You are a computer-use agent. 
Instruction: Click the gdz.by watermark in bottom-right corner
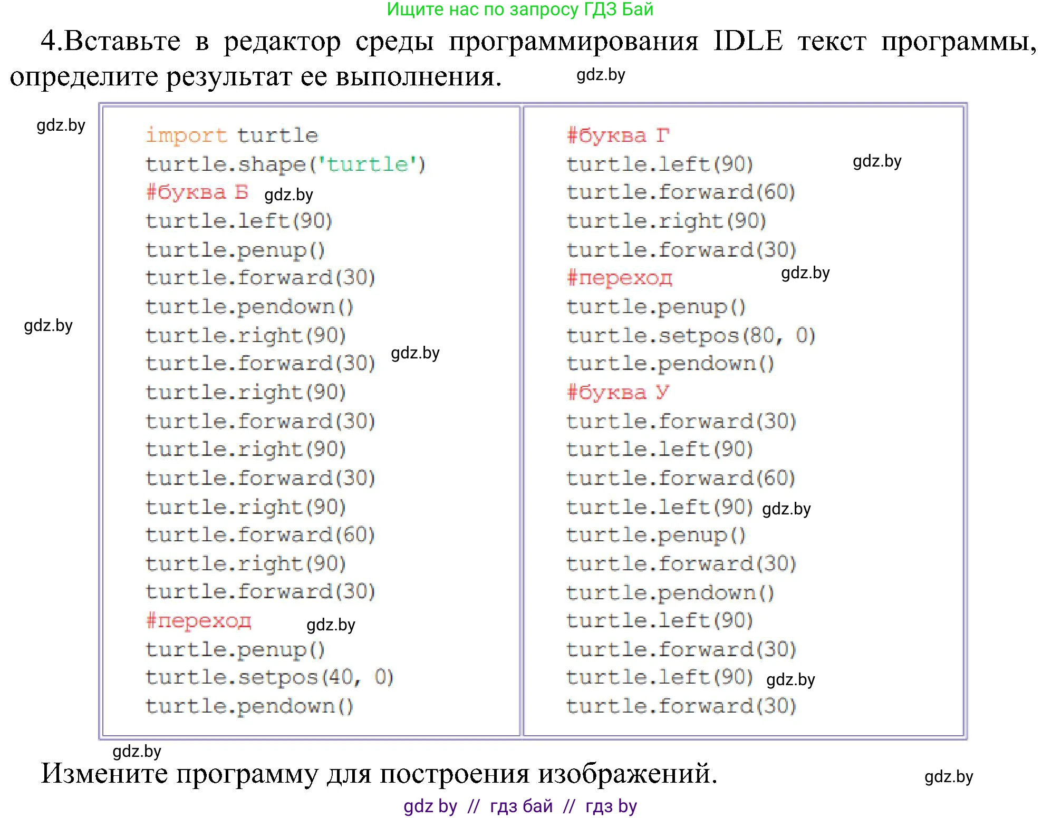(948, 777)
